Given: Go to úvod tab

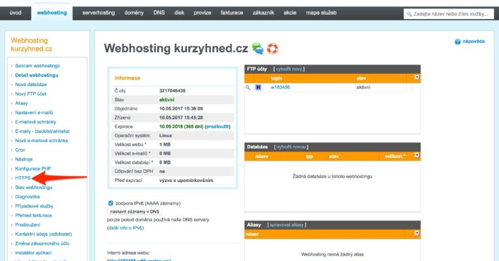Looking at the screenshot, I should [x=16, y=12].
